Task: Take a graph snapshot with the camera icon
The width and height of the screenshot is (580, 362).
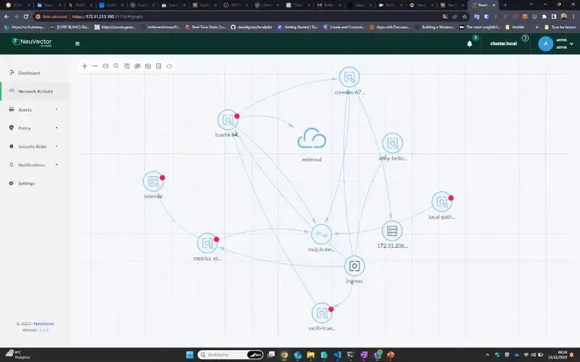Action: tap(148, 66)
